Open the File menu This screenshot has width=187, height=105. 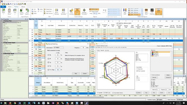click(x=3, y=7)
